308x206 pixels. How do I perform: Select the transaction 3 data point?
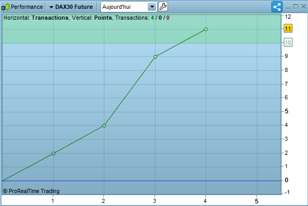[x=155, y=56]
